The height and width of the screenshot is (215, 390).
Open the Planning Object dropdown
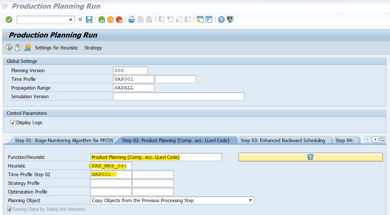[x=250, y=200]
